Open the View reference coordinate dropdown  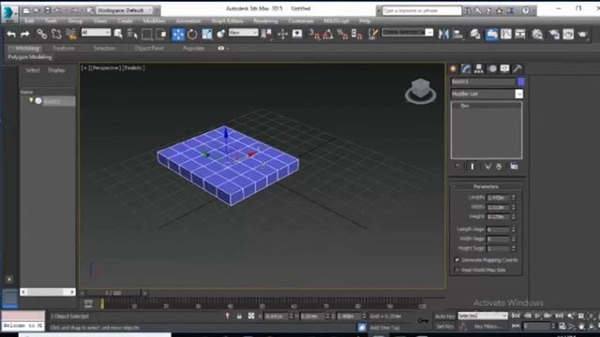[x=244, y=33]
